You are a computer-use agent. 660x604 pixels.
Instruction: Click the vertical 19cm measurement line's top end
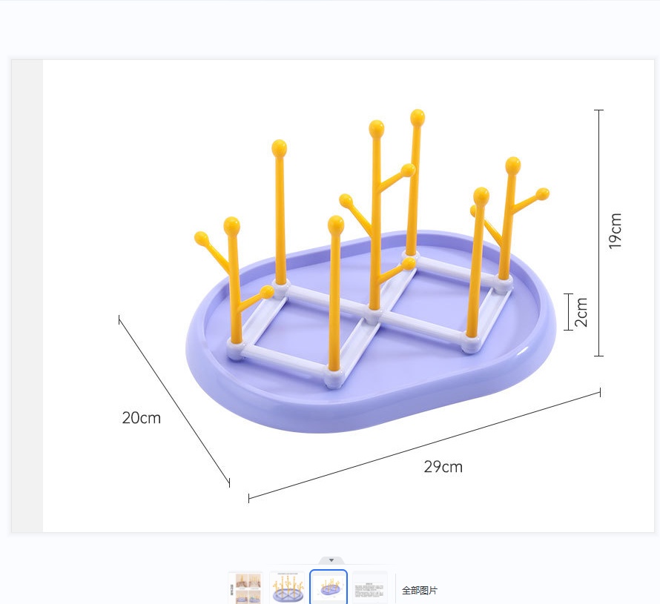click(599, 110)
